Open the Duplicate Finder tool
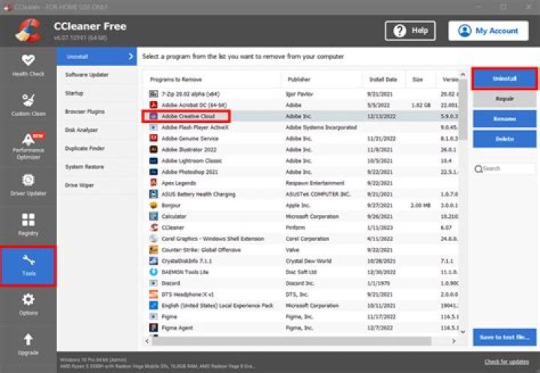 (x=85, y=148)
